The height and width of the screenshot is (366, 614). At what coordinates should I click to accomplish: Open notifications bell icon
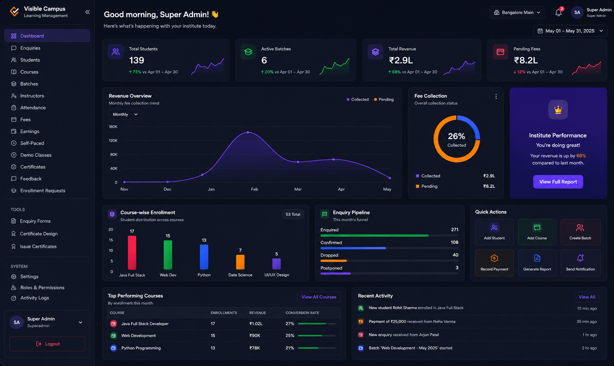[x=558, y=12]
